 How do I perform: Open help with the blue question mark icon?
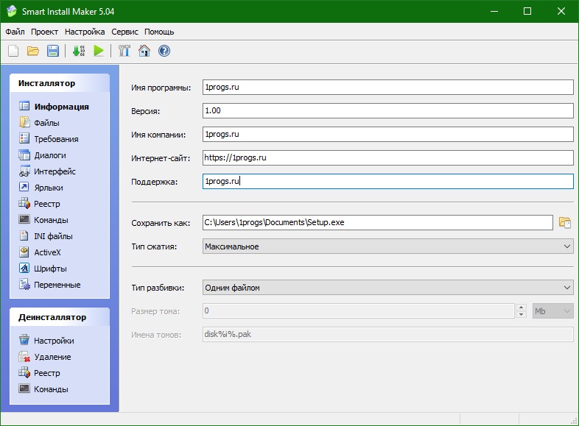pyautogui.click(x=164, y=51)
